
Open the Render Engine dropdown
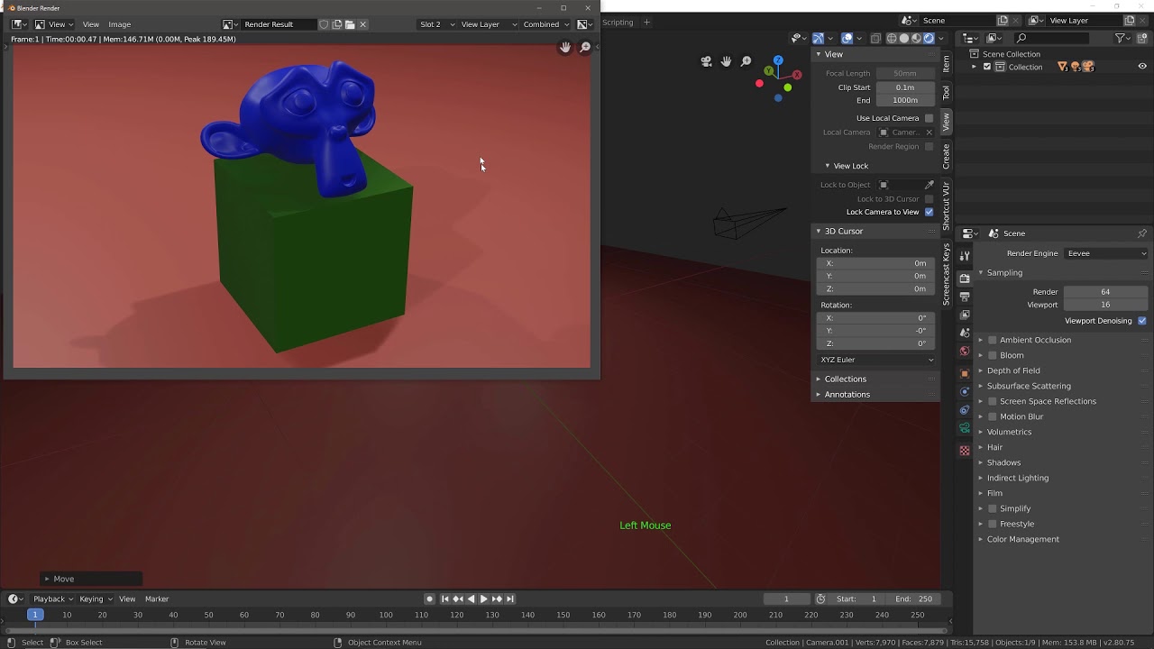(1105, 253)
